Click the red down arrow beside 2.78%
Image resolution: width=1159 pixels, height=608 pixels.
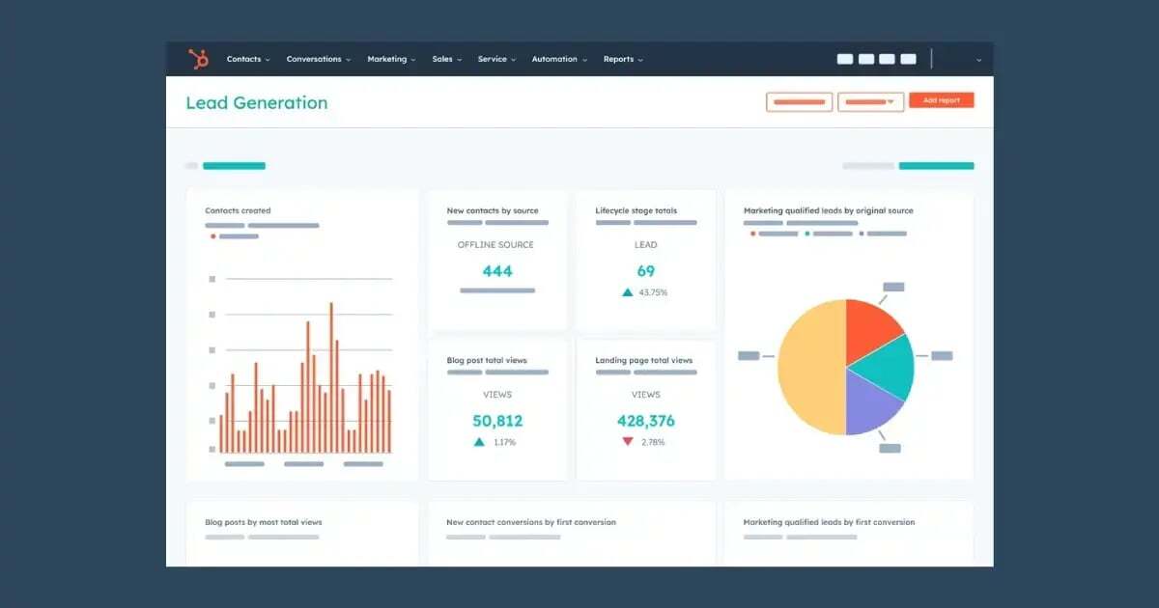point(628,442)
